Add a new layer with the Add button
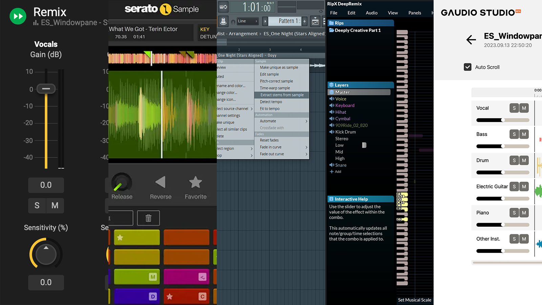The image size is (542, 305). click(x=335, y=171)
